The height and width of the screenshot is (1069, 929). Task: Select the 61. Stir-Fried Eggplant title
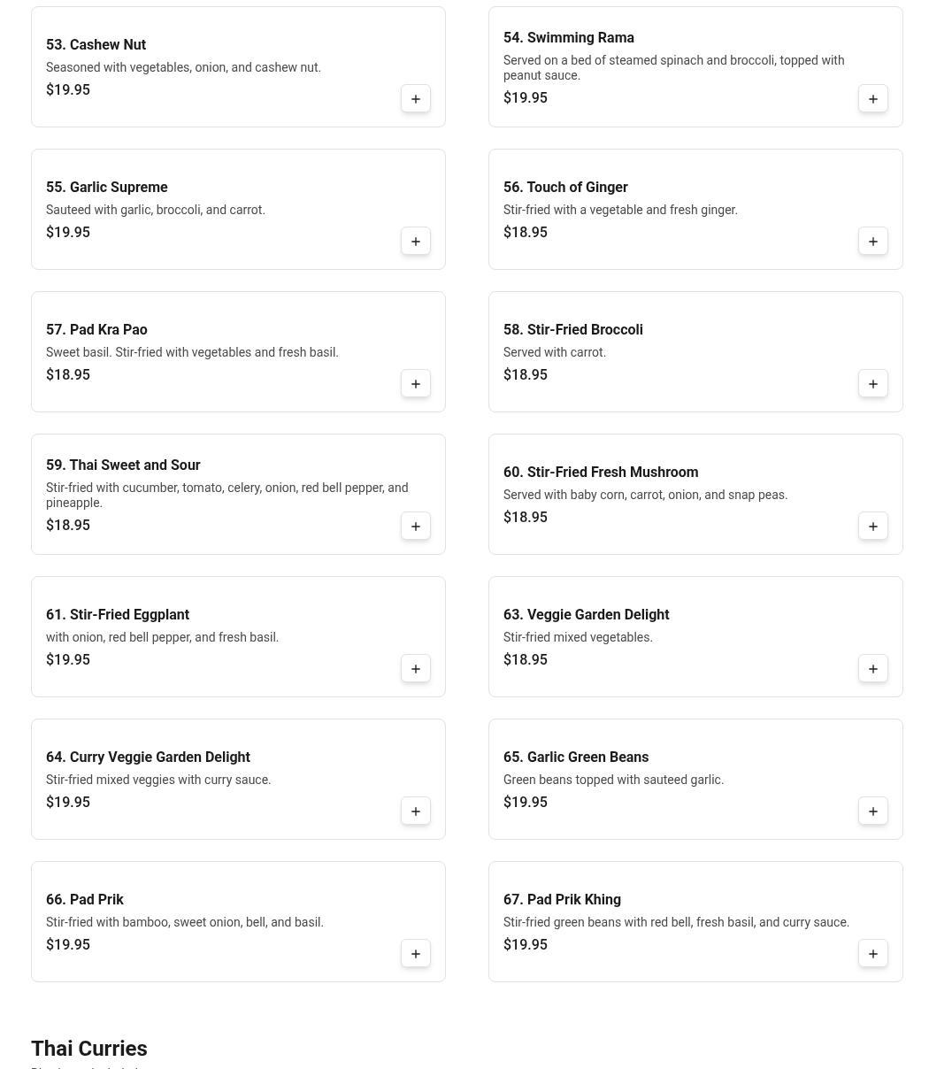118,614
